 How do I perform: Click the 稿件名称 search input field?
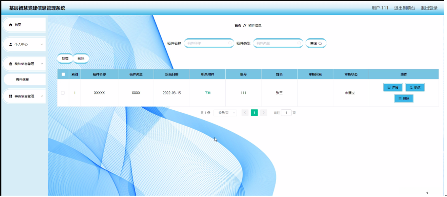209,43
